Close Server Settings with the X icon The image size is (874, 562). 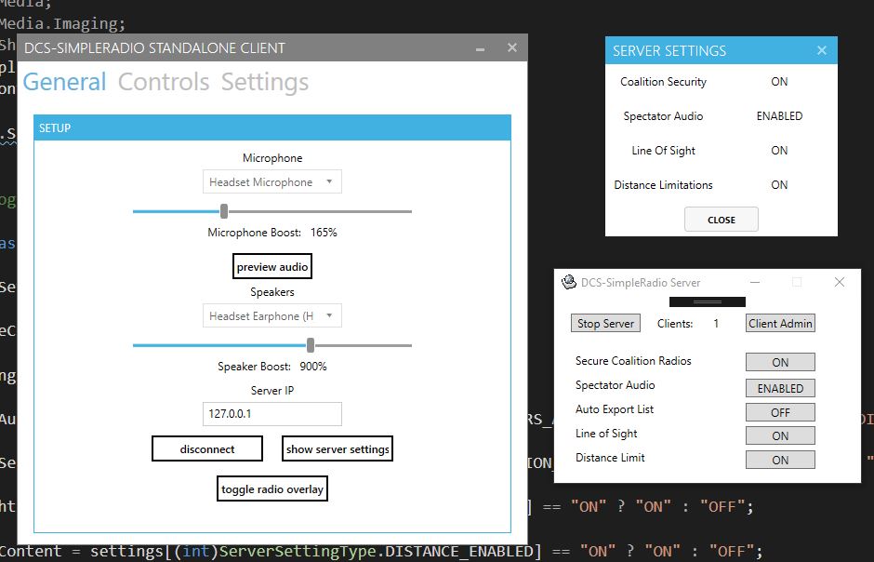(x=822, y=51)
